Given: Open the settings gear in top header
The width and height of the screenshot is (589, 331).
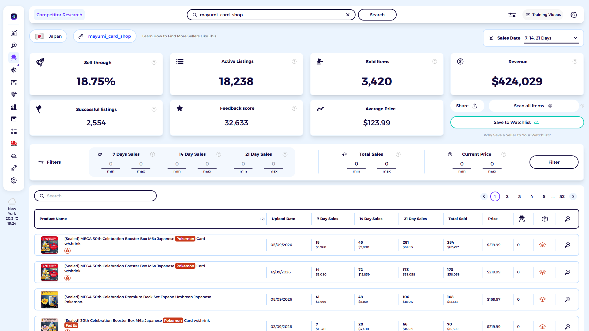Looking at the screenshot, I should coord(574,15).
